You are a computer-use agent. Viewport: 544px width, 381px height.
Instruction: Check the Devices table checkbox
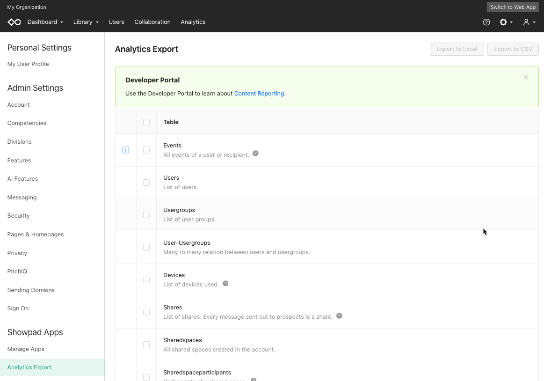[x=146, y=280]
